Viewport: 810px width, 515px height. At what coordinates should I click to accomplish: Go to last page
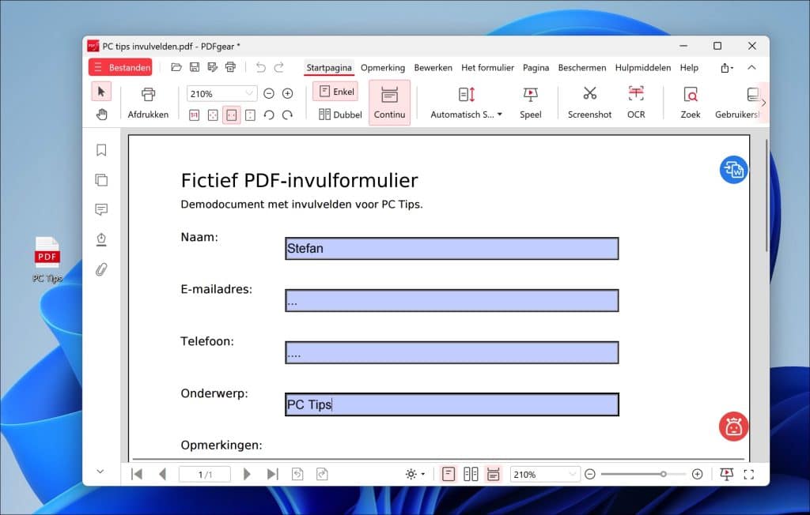click(x=272, y=474)
